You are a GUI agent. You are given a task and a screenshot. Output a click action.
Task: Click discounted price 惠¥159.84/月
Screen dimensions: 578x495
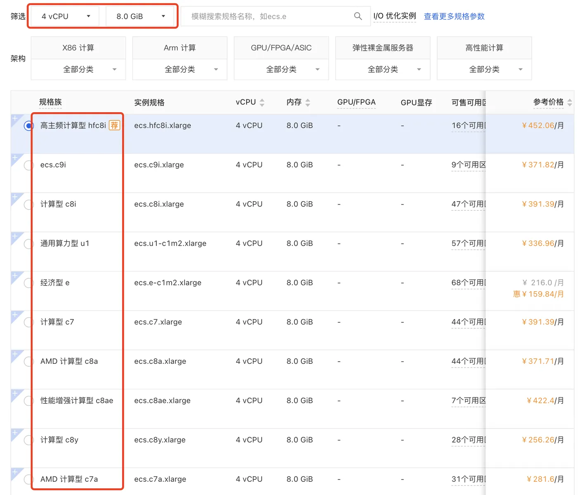(x=538, y=294)
